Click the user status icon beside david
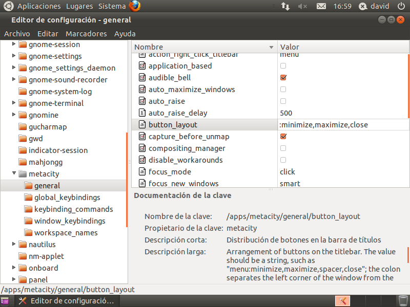Image resolution: width=410 pixels, height=307 pixels. click(363, 6)
